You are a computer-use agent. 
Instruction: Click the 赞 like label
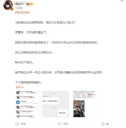[107, 124]
